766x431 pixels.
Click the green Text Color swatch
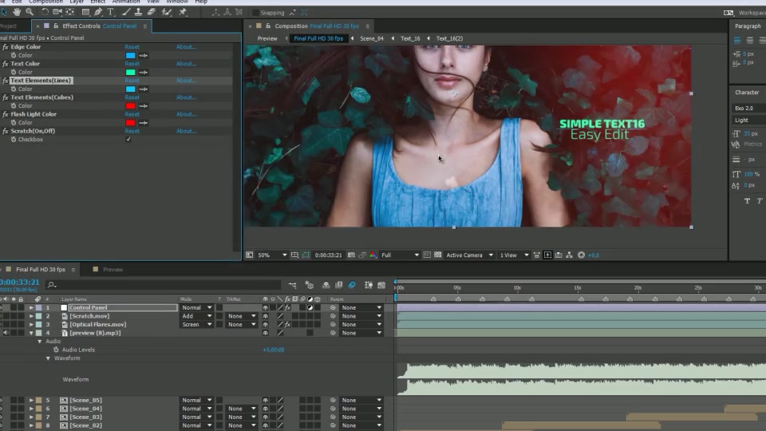click(x=130, y=73)
